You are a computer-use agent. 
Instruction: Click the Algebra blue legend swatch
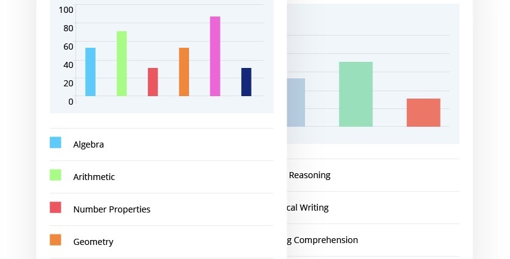[55, 143]
